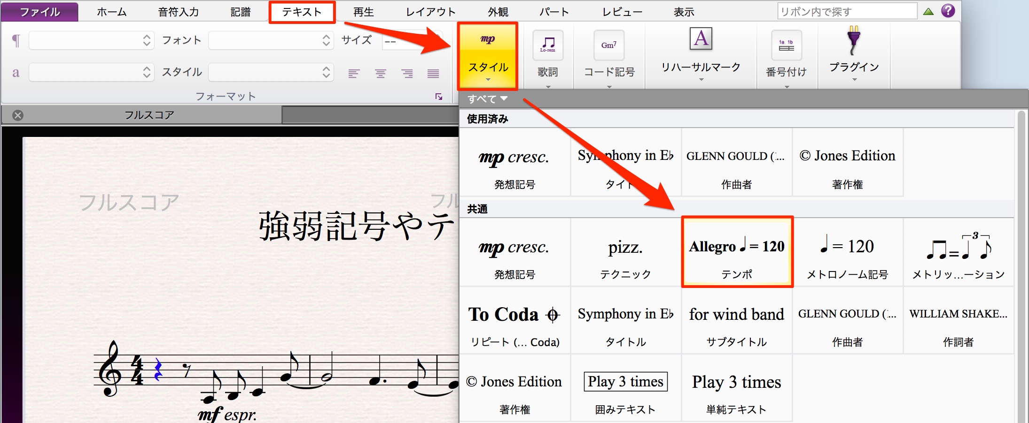Click the mf espr. expression in the score
Viewport: 1029px width, 423px height.
227,415
